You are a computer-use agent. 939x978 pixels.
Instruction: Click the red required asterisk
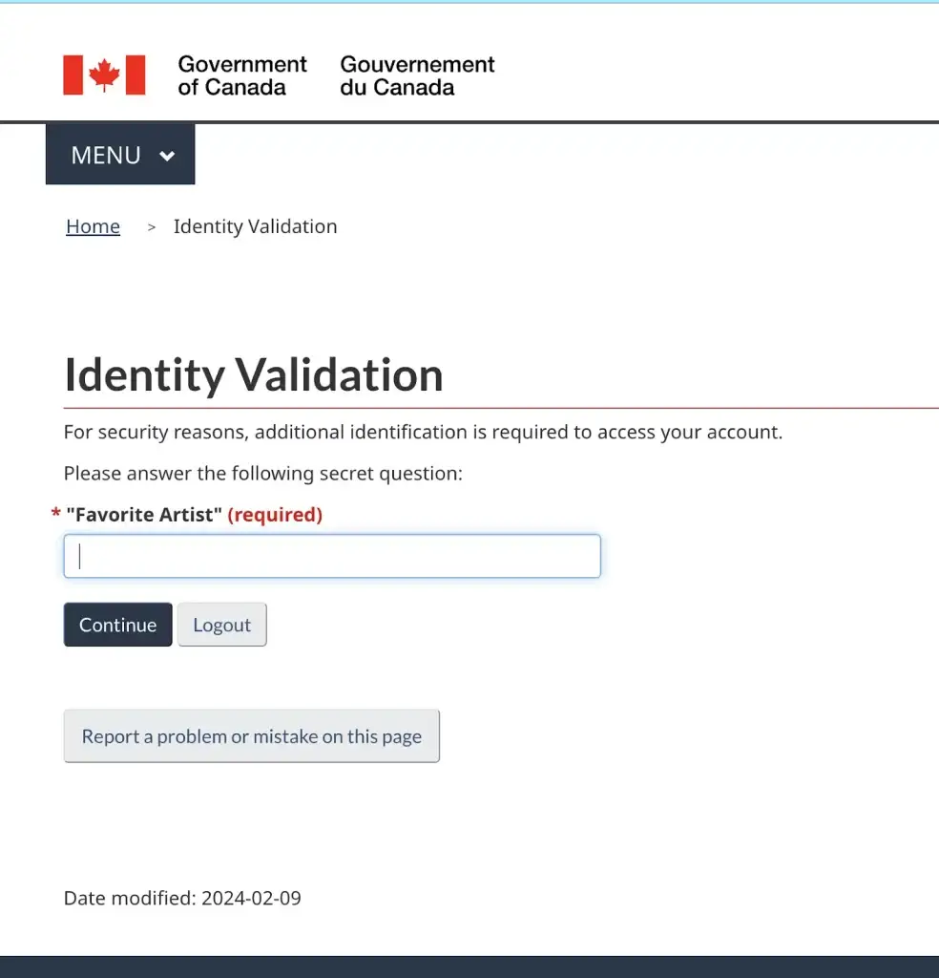(x=54, y=514)
